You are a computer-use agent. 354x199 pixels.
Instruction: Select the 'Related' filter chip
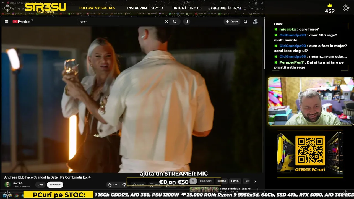coord(222,181)
